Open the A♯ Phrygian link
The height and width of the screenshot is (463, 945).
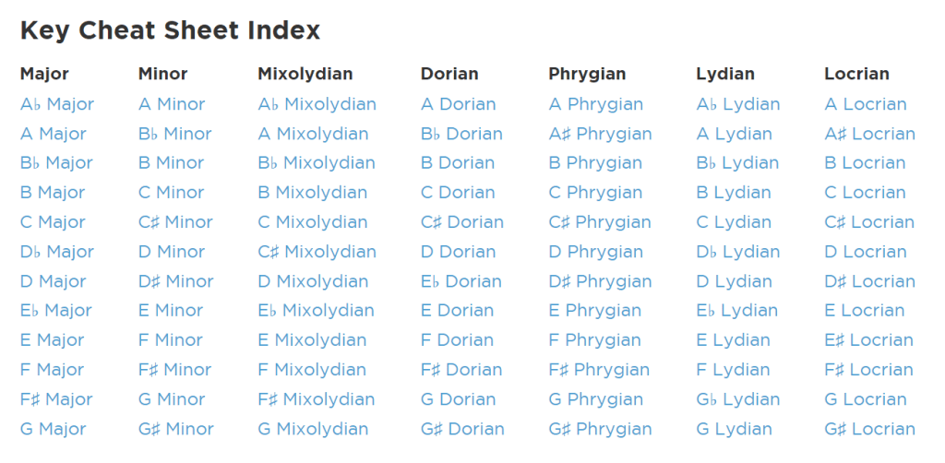click(x=600, y=134)
